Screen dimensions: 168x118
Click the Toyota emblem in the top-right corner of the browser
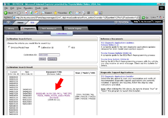tap(162, 8)
